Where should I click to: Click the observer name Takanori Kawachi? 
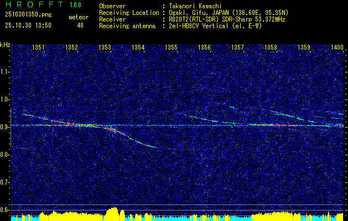coord(195,6)
